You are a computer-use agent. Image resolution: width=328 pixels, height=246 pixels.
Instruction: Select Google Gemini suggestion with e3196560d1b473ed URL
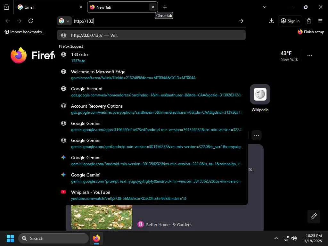pyautogui.click(x=151, y=126)
